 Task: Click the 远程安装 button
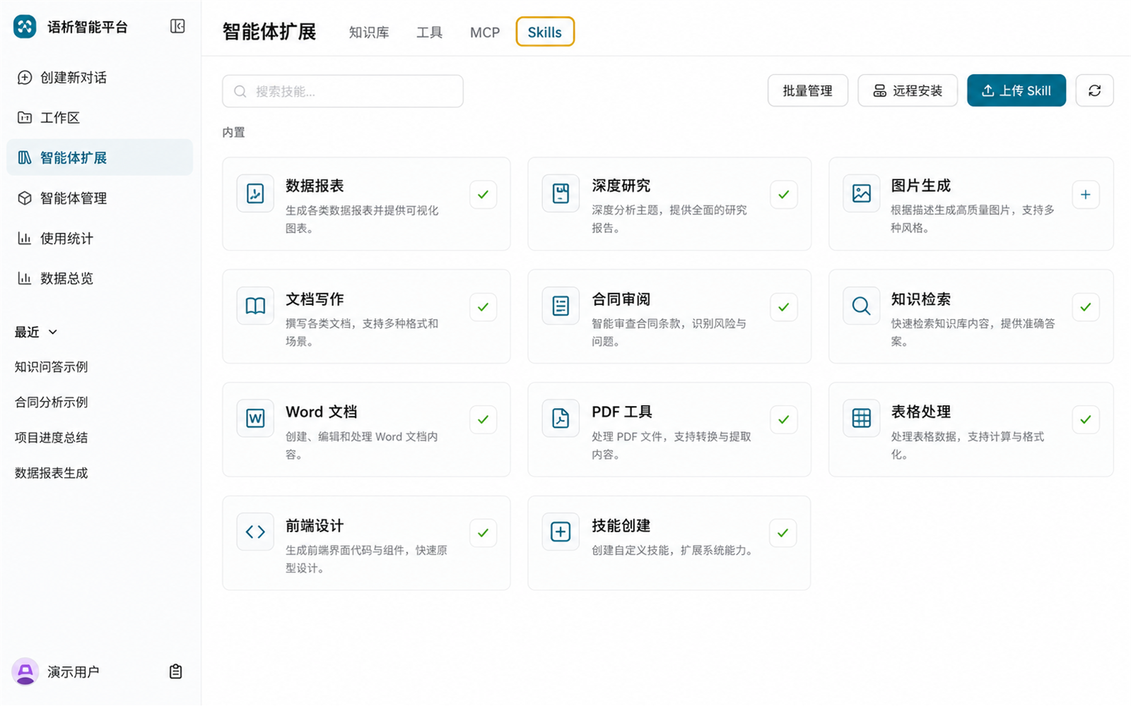point(908,90)
